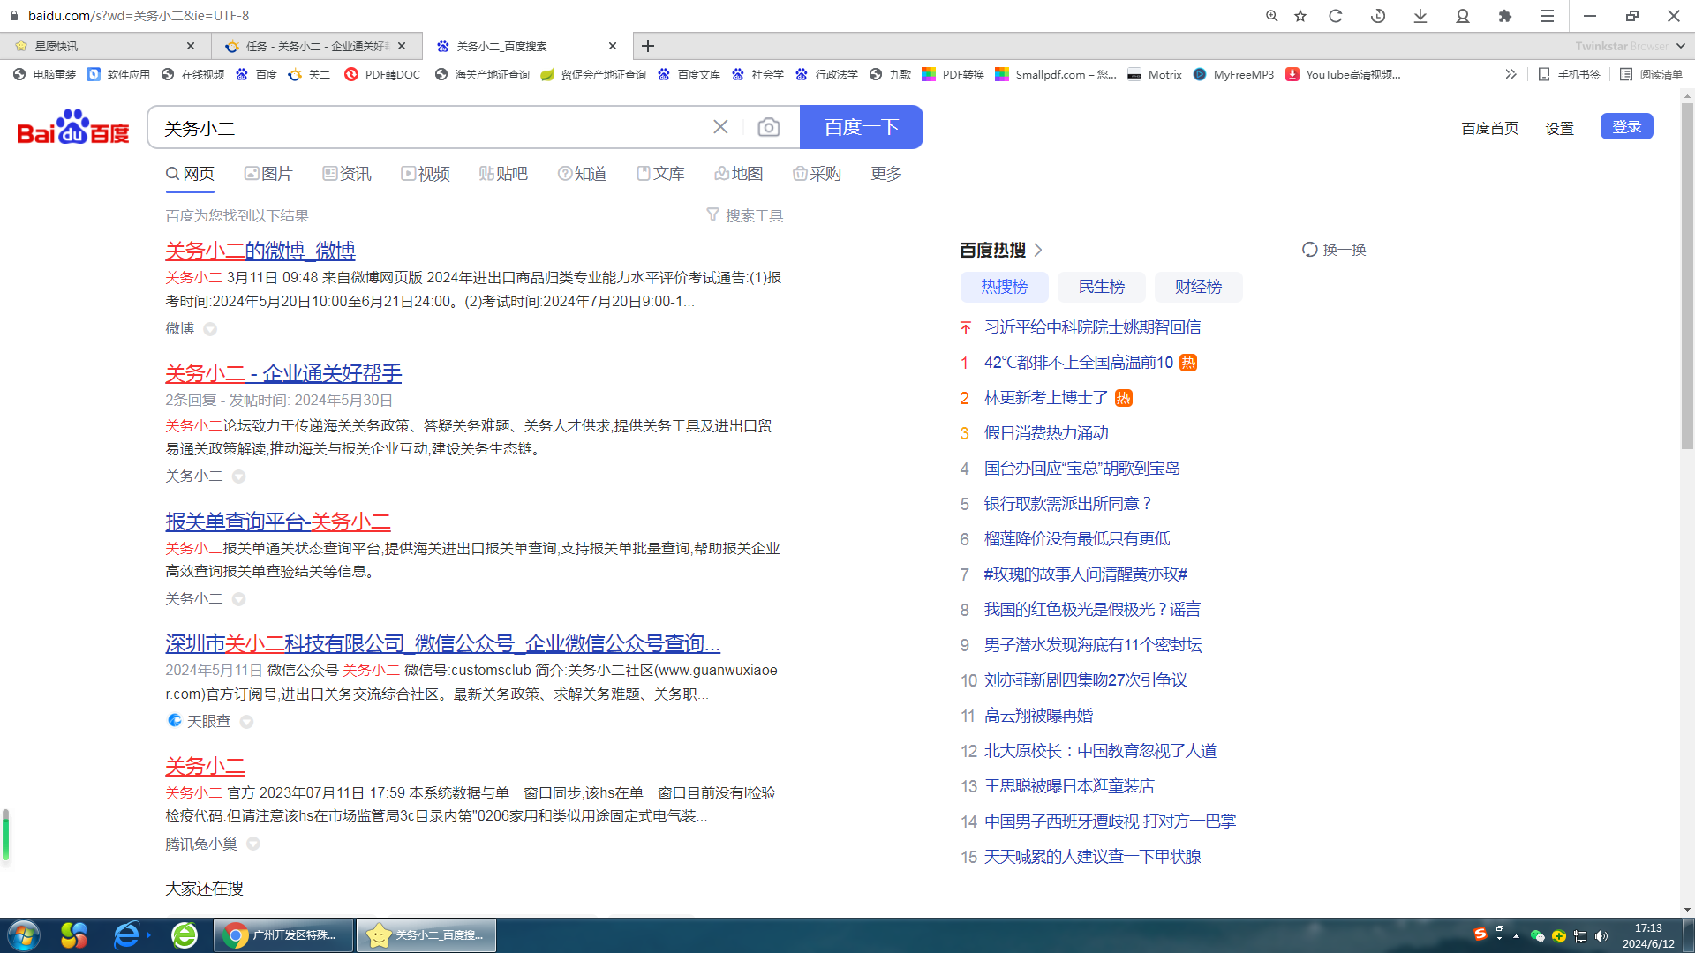Open the MyFreeMP3 bookmark

pyautogui.click(x=1233, y=74)
